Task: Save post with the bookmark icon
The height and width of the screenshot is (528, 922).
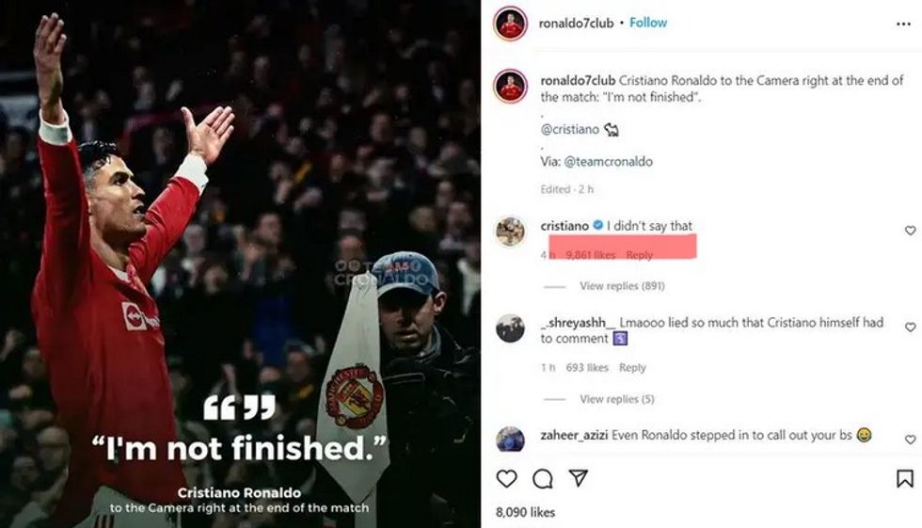Action: pos(904,479)
